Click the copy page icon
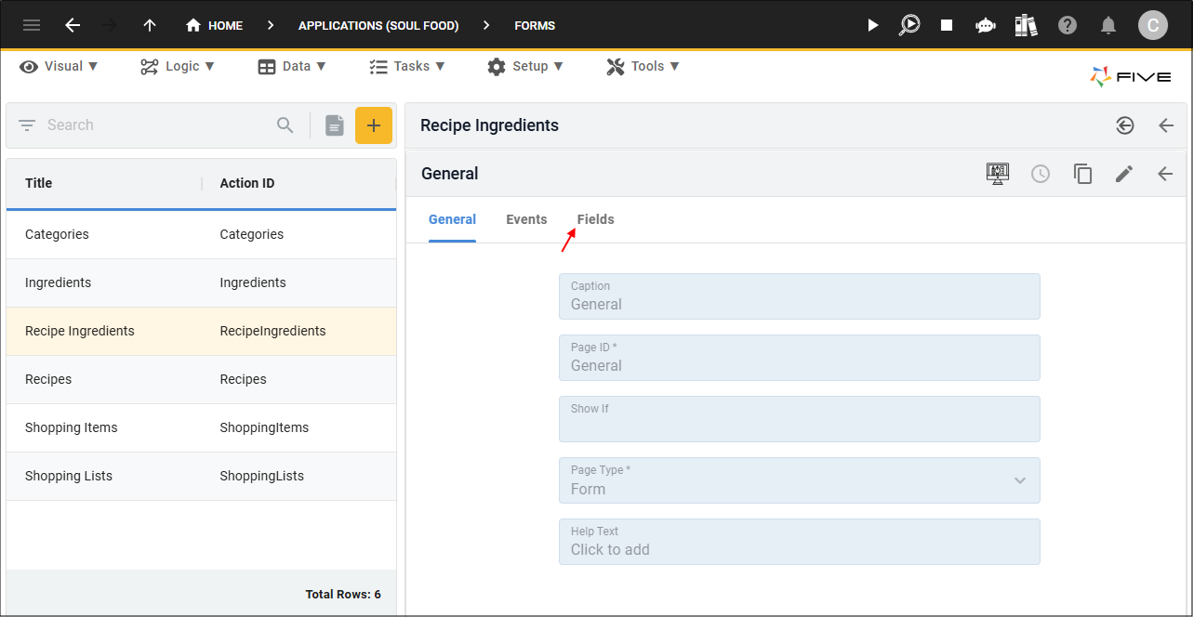This screenshot has height=617, width=1193. 1082,174
